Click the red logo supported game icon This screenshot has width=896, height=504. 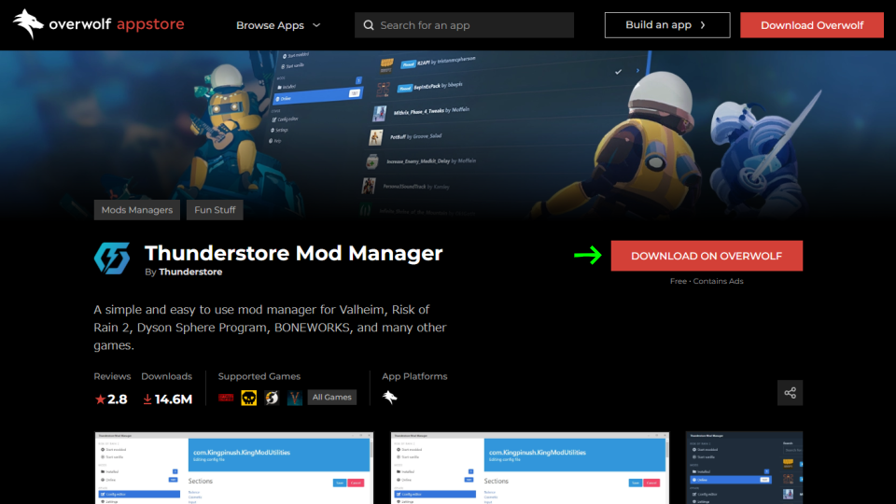point(226,398)
